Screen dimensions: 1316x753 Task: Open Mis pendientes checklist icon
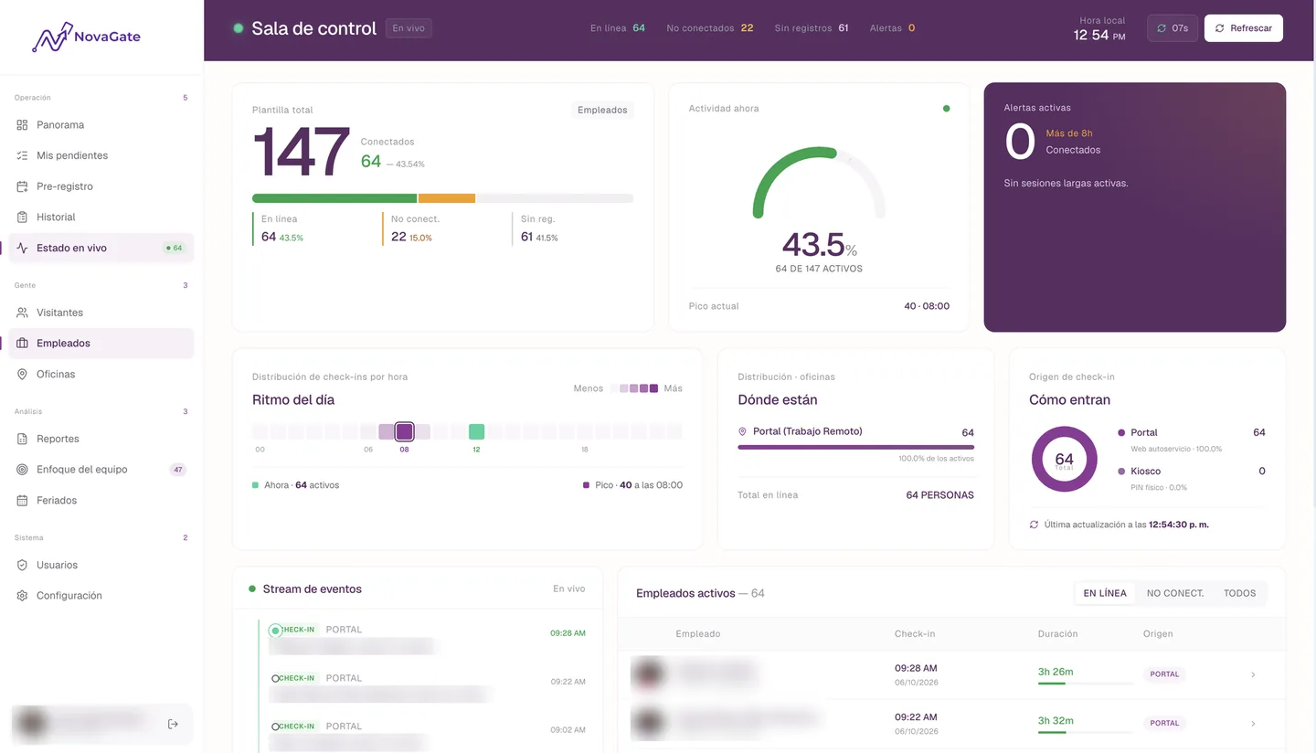[22, 155]
